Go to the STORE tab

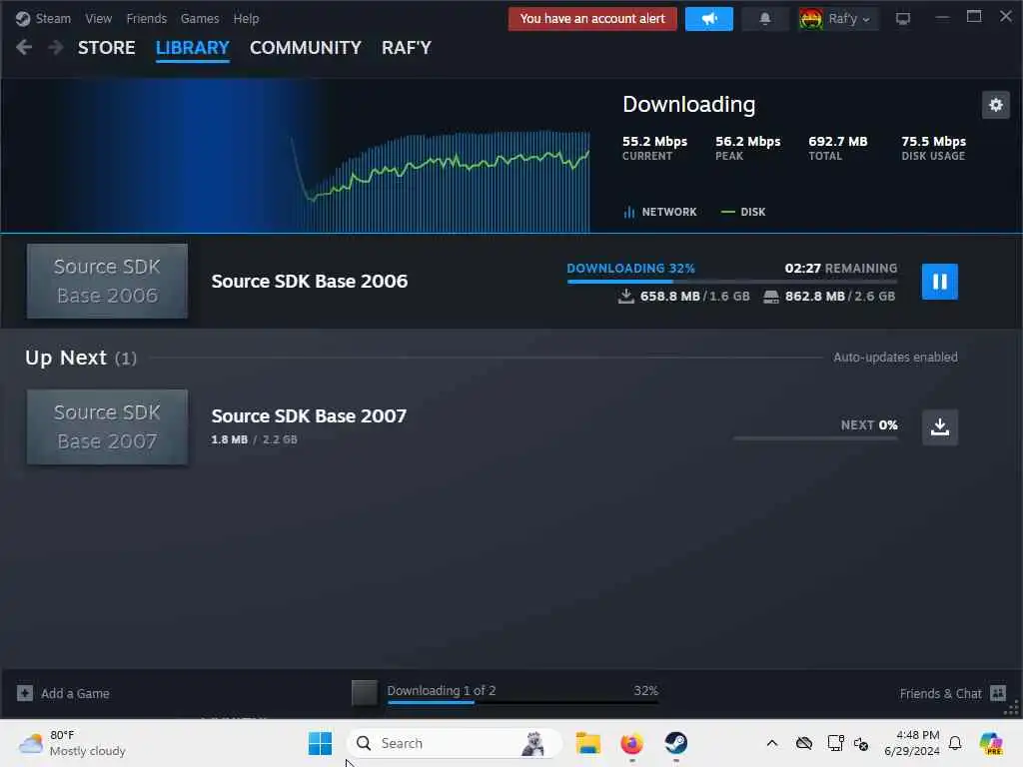tap(106, 48)
